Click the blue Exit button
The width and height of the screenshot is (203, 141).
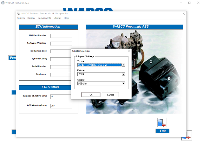162,131
